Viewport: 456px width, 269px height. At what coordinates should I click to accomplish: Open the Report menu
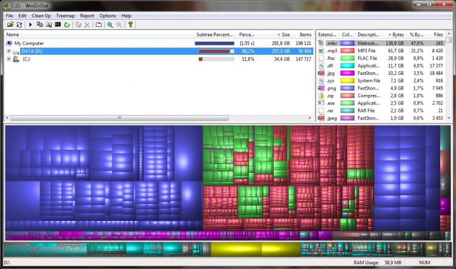(87, 16)
